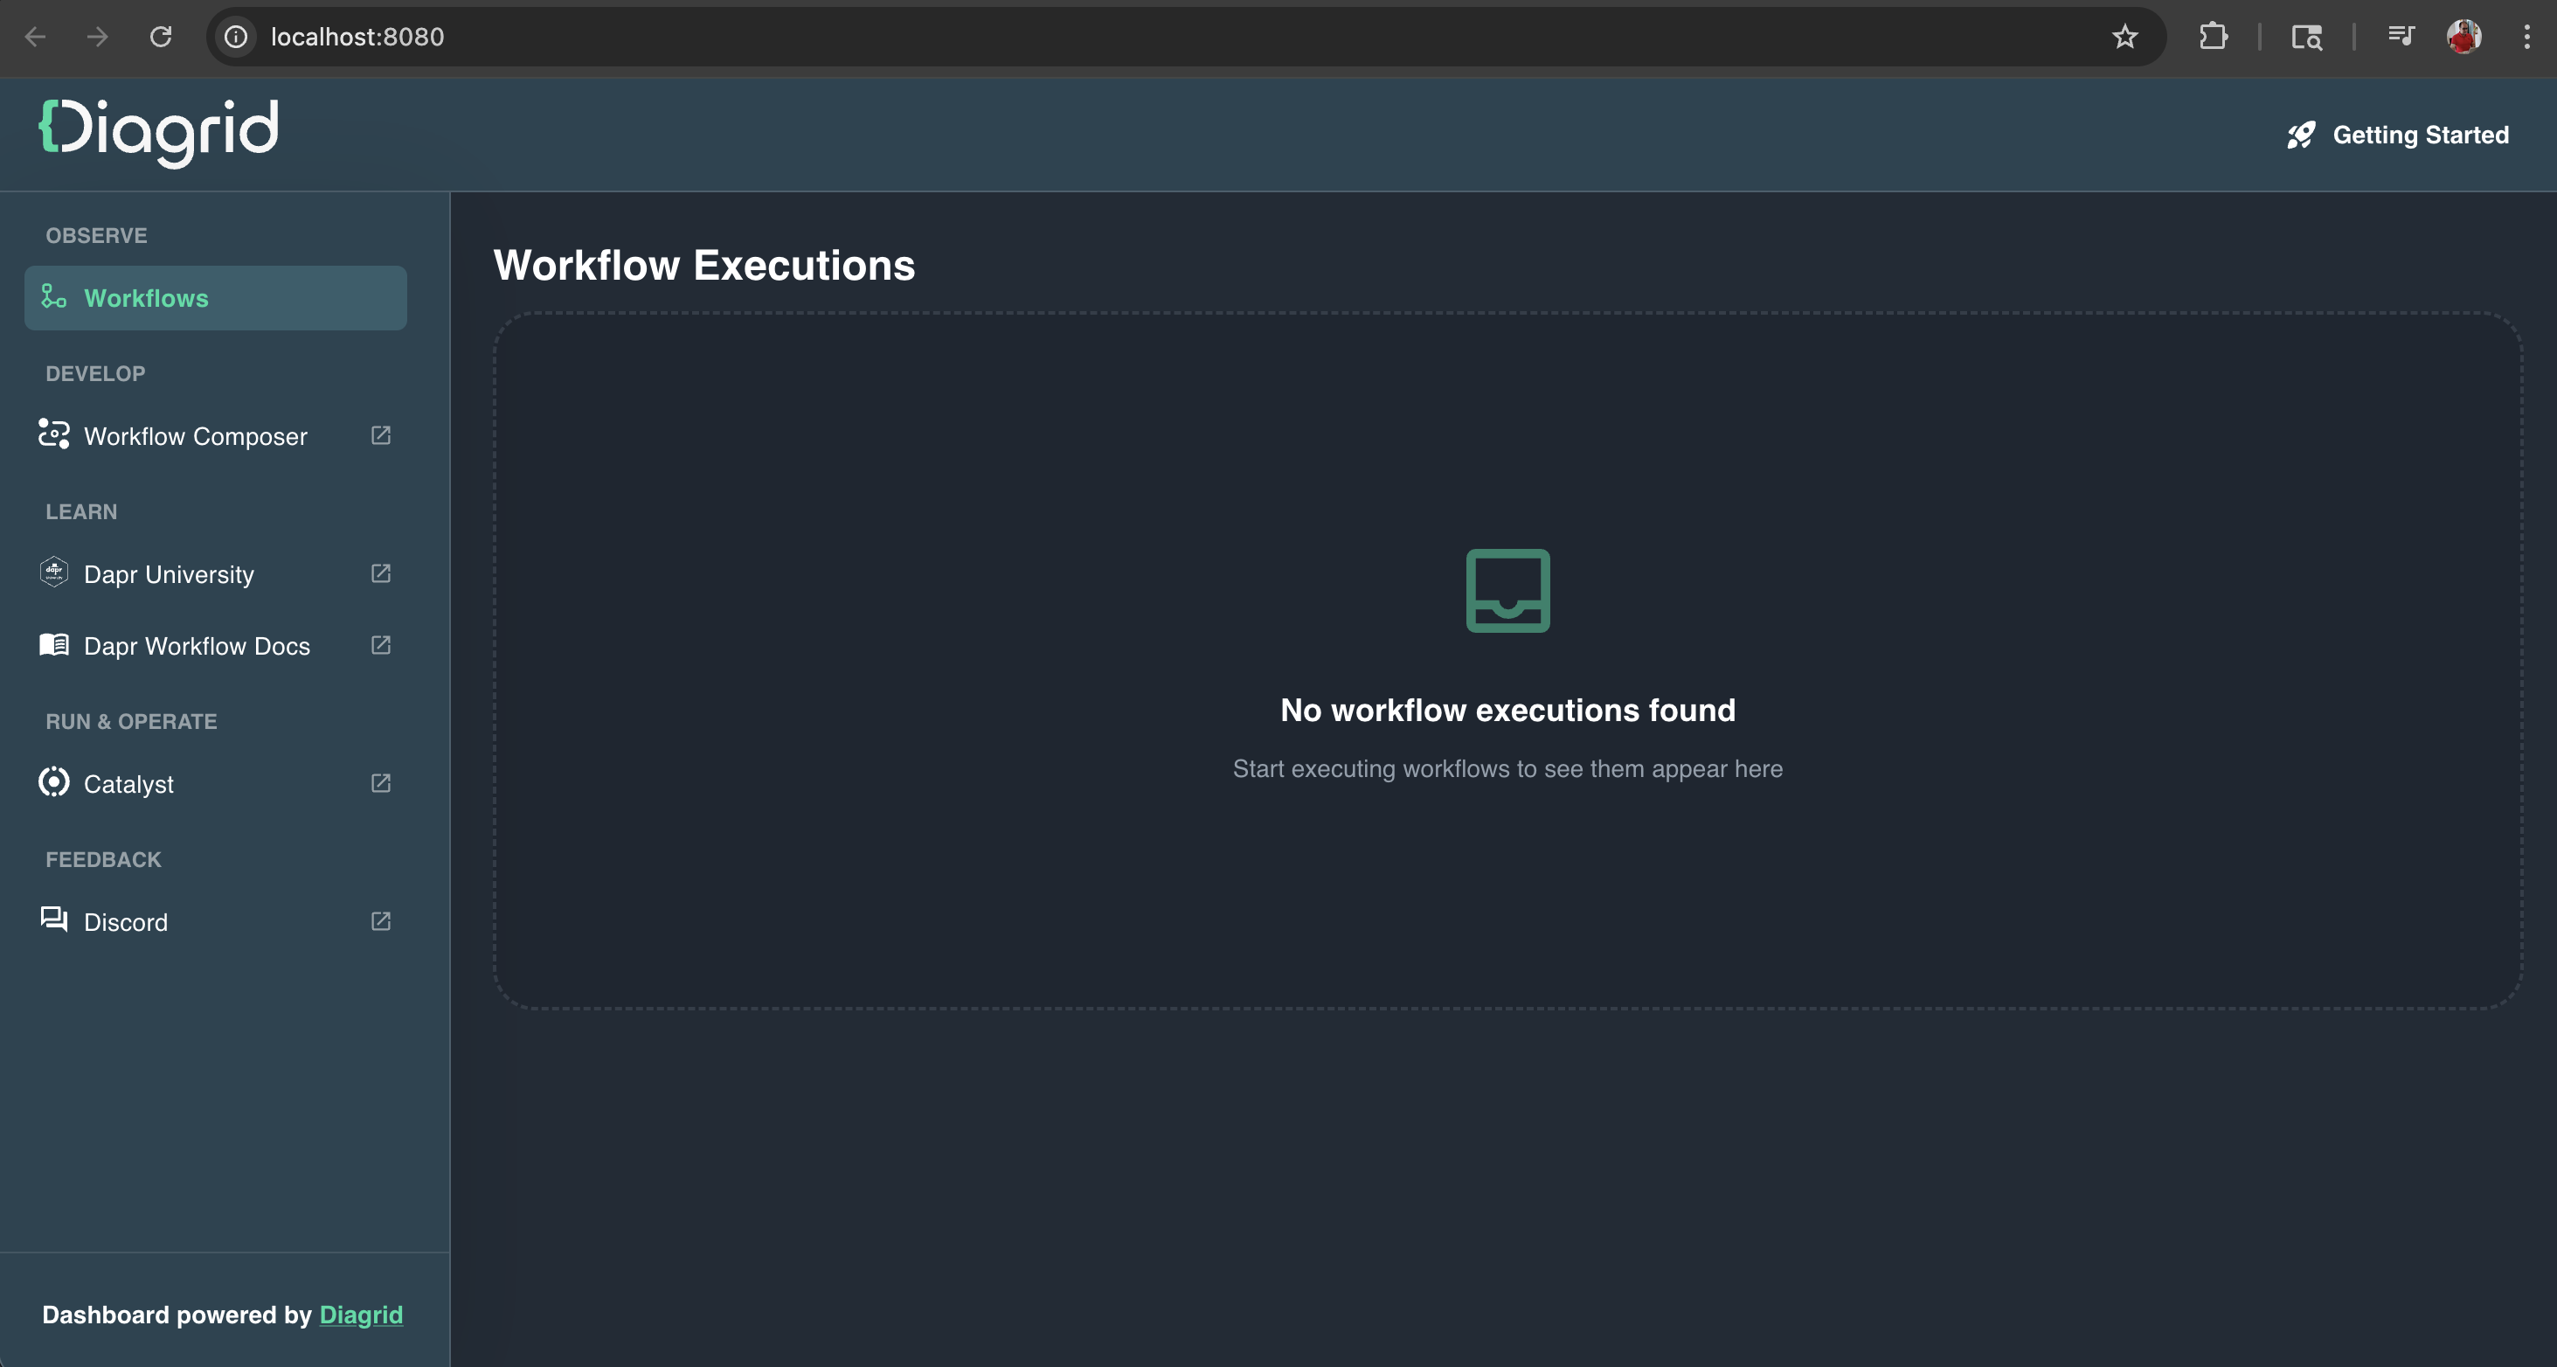Screen dimensions: 2557x1367
Task: Click the Getting Started button
Action: 2419,135
